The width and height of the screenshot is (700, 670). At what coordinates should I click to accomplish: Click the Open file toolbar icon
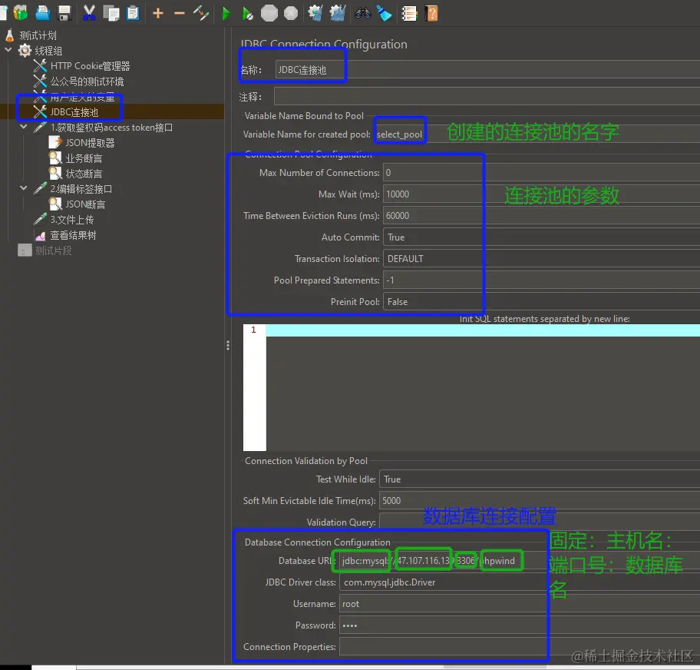pos(43,13)
